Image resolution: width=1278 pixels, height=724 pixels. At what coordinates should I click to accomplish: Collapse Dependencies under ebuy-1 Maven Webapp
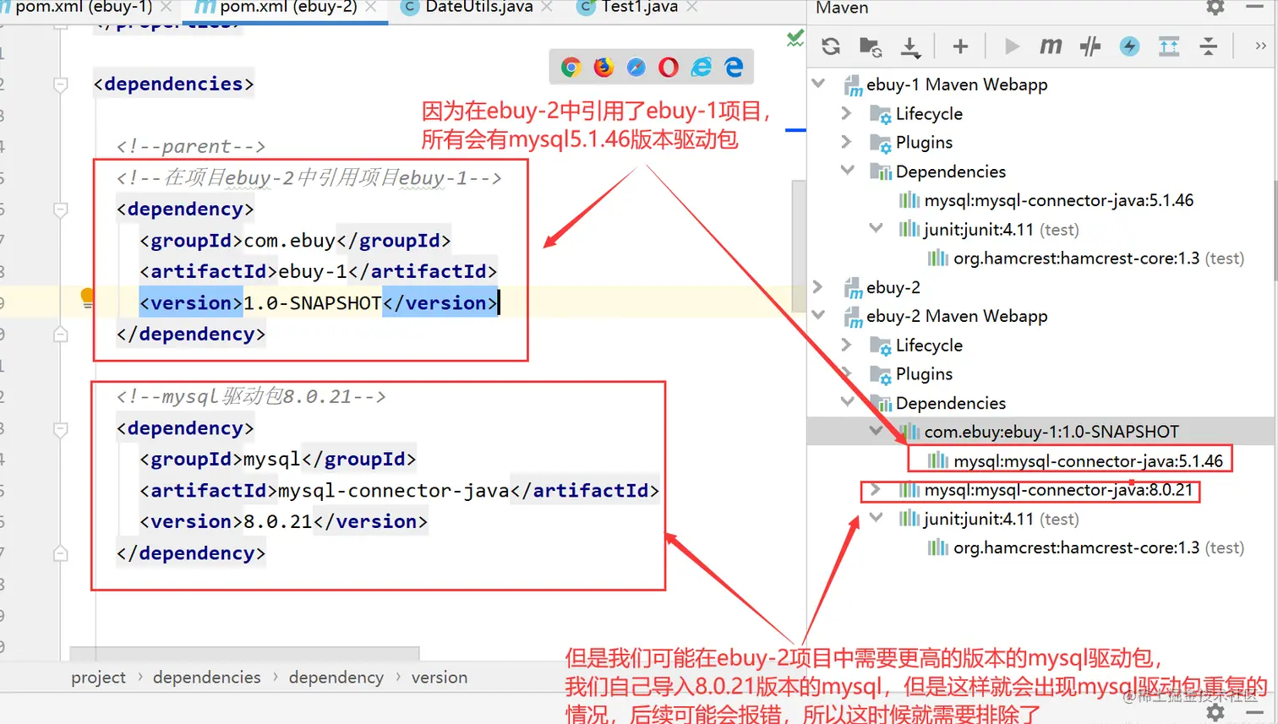point(847,171)
